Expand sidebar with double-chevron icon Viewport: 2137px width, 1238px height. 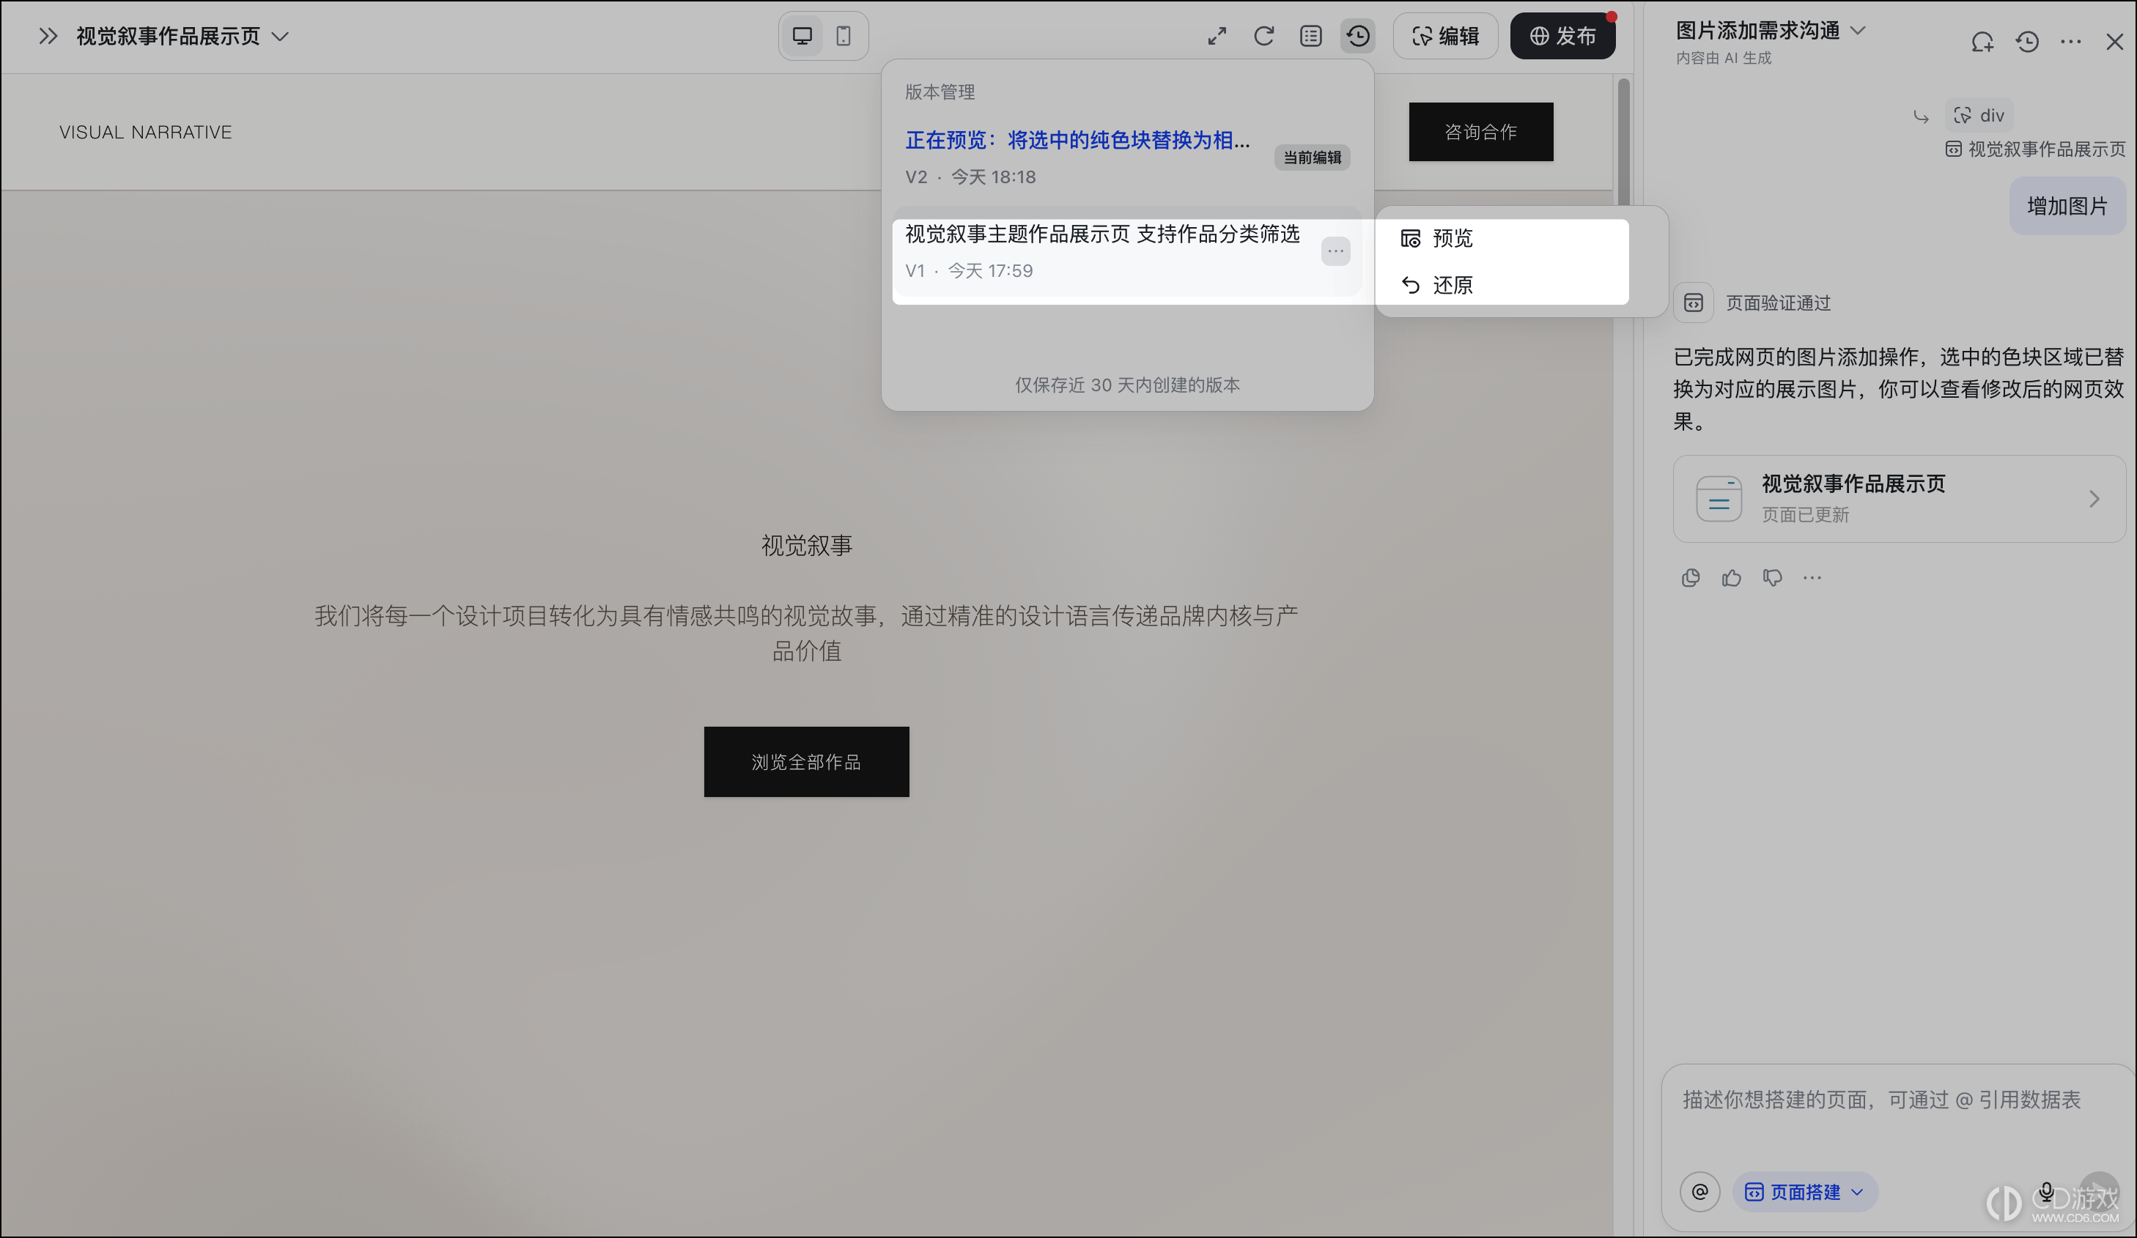(x=48, y=36)
